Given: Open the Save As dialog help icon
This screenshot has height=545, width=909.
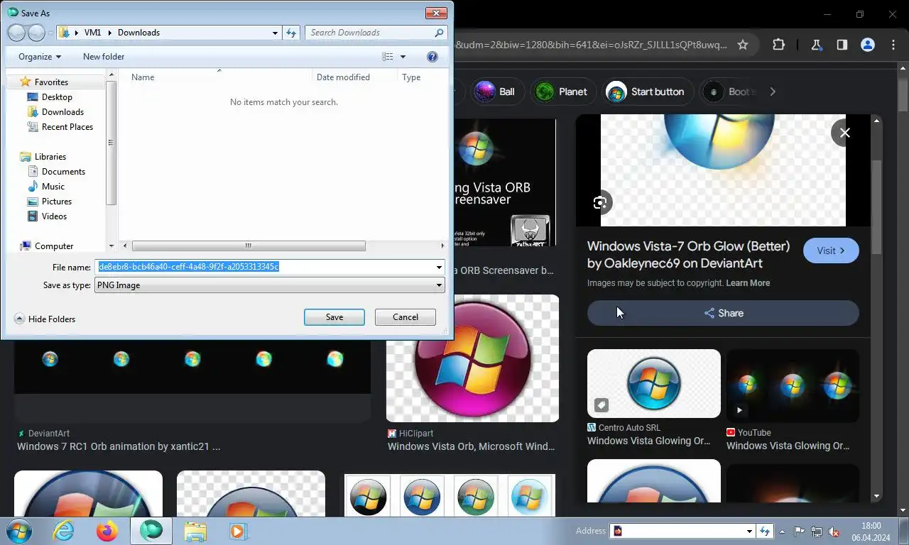Looking at the screenshot, I should [432, 57].
